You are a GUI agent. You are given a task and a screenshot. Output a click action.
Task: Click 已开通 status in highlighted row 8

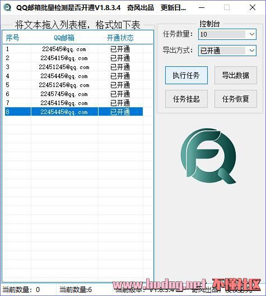point(120,112)
